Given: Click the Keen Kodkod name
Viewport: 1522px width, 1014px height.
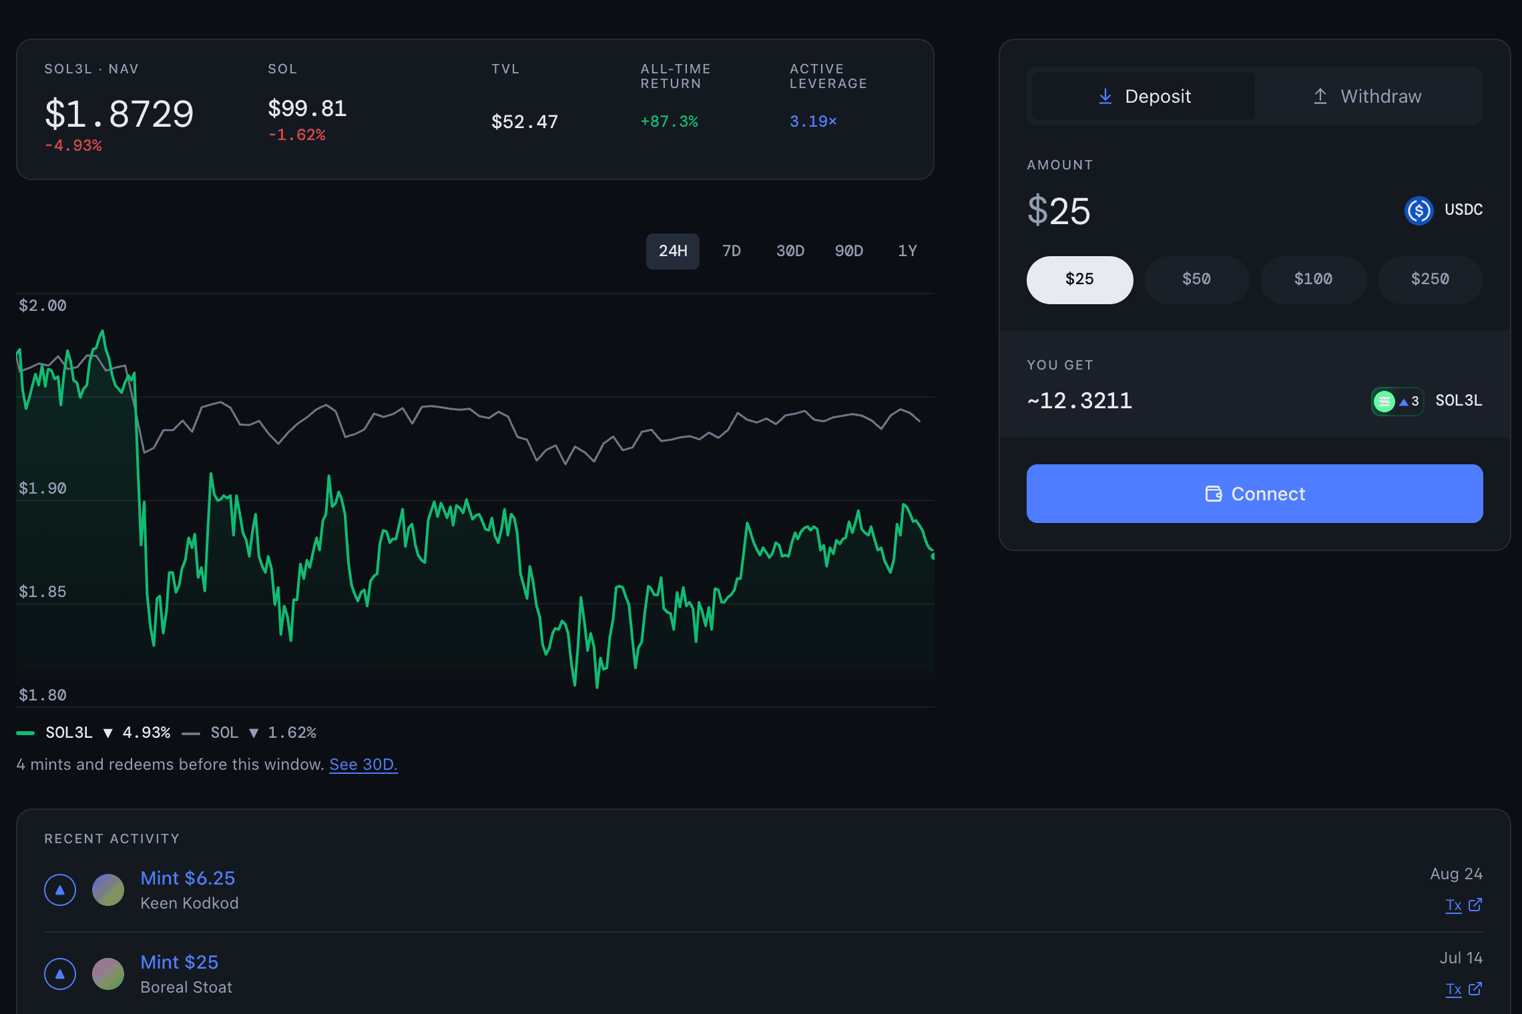Looking at the screenshot, I should [x=190, y=903].
